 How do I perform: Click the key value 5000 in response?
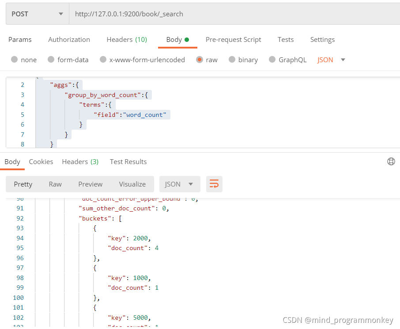tap(140, 318)
